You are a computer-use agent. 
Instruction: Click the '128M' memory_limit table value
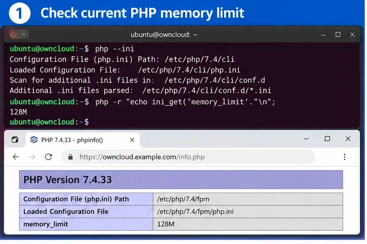[x=248, y=224]
